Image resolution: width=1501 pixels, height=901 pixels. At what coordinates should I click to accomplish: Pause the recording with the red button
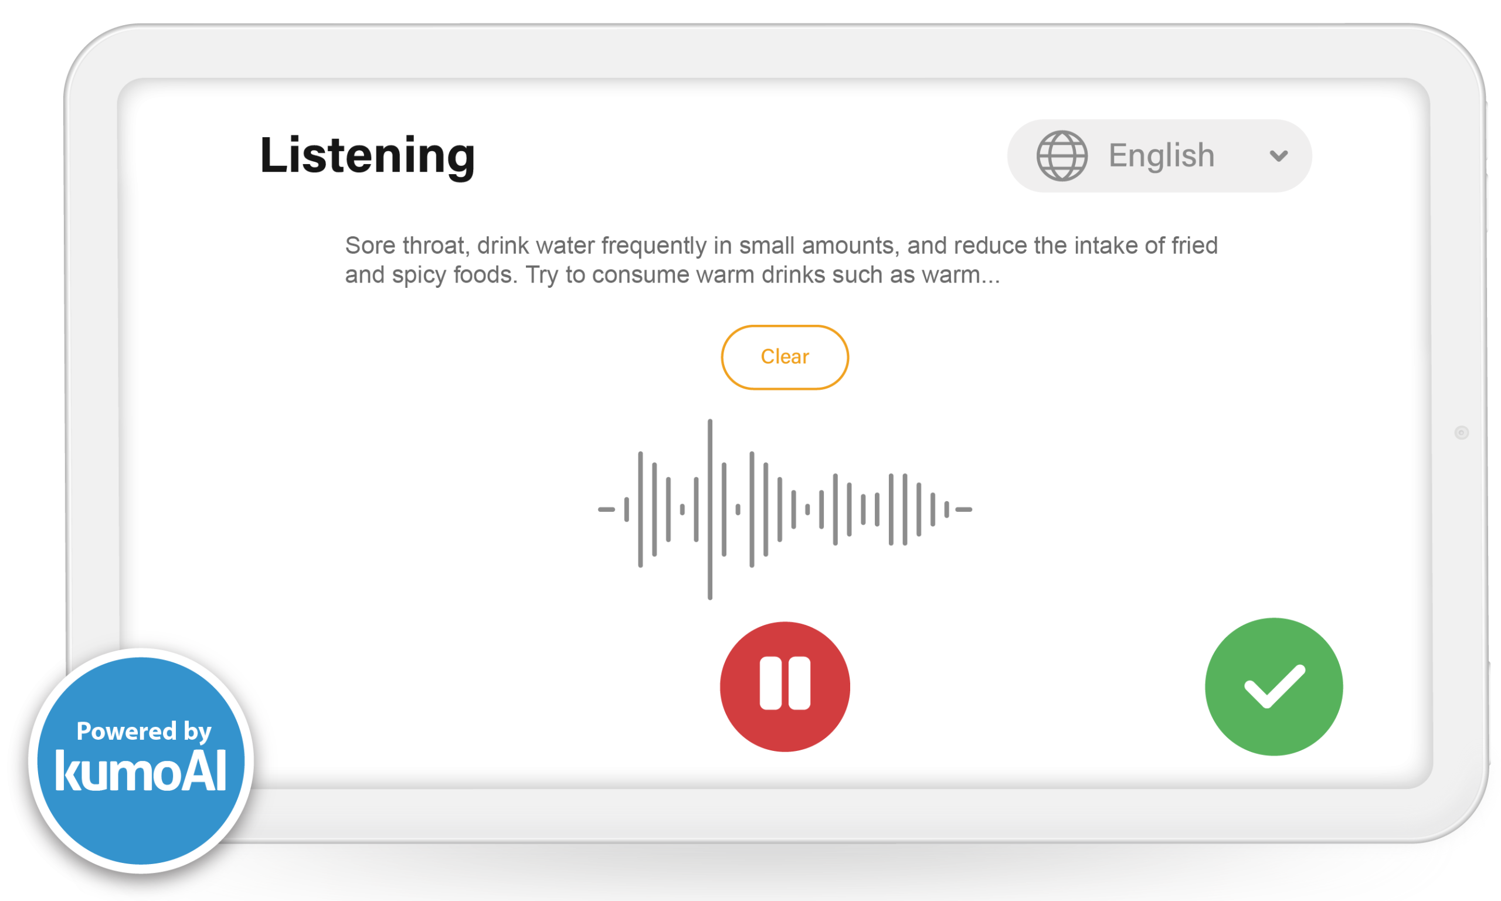785,686
